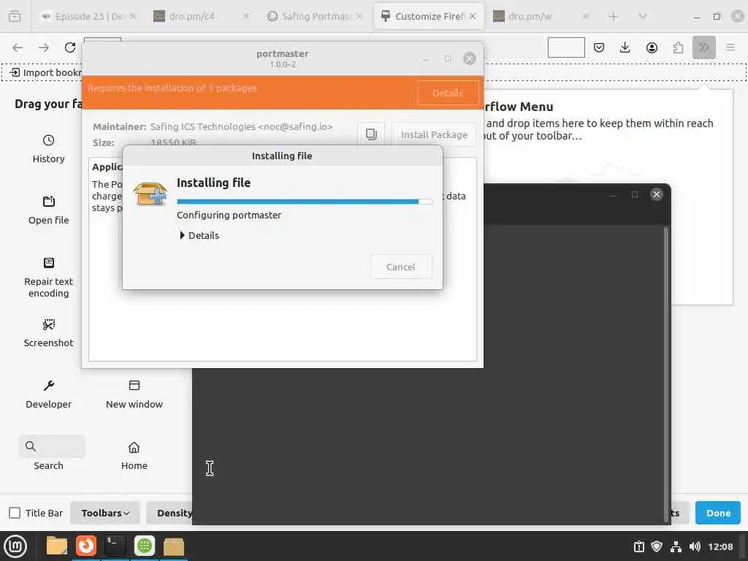
Task: Select the Customize Firefox tab
Action: pos(428,16)
